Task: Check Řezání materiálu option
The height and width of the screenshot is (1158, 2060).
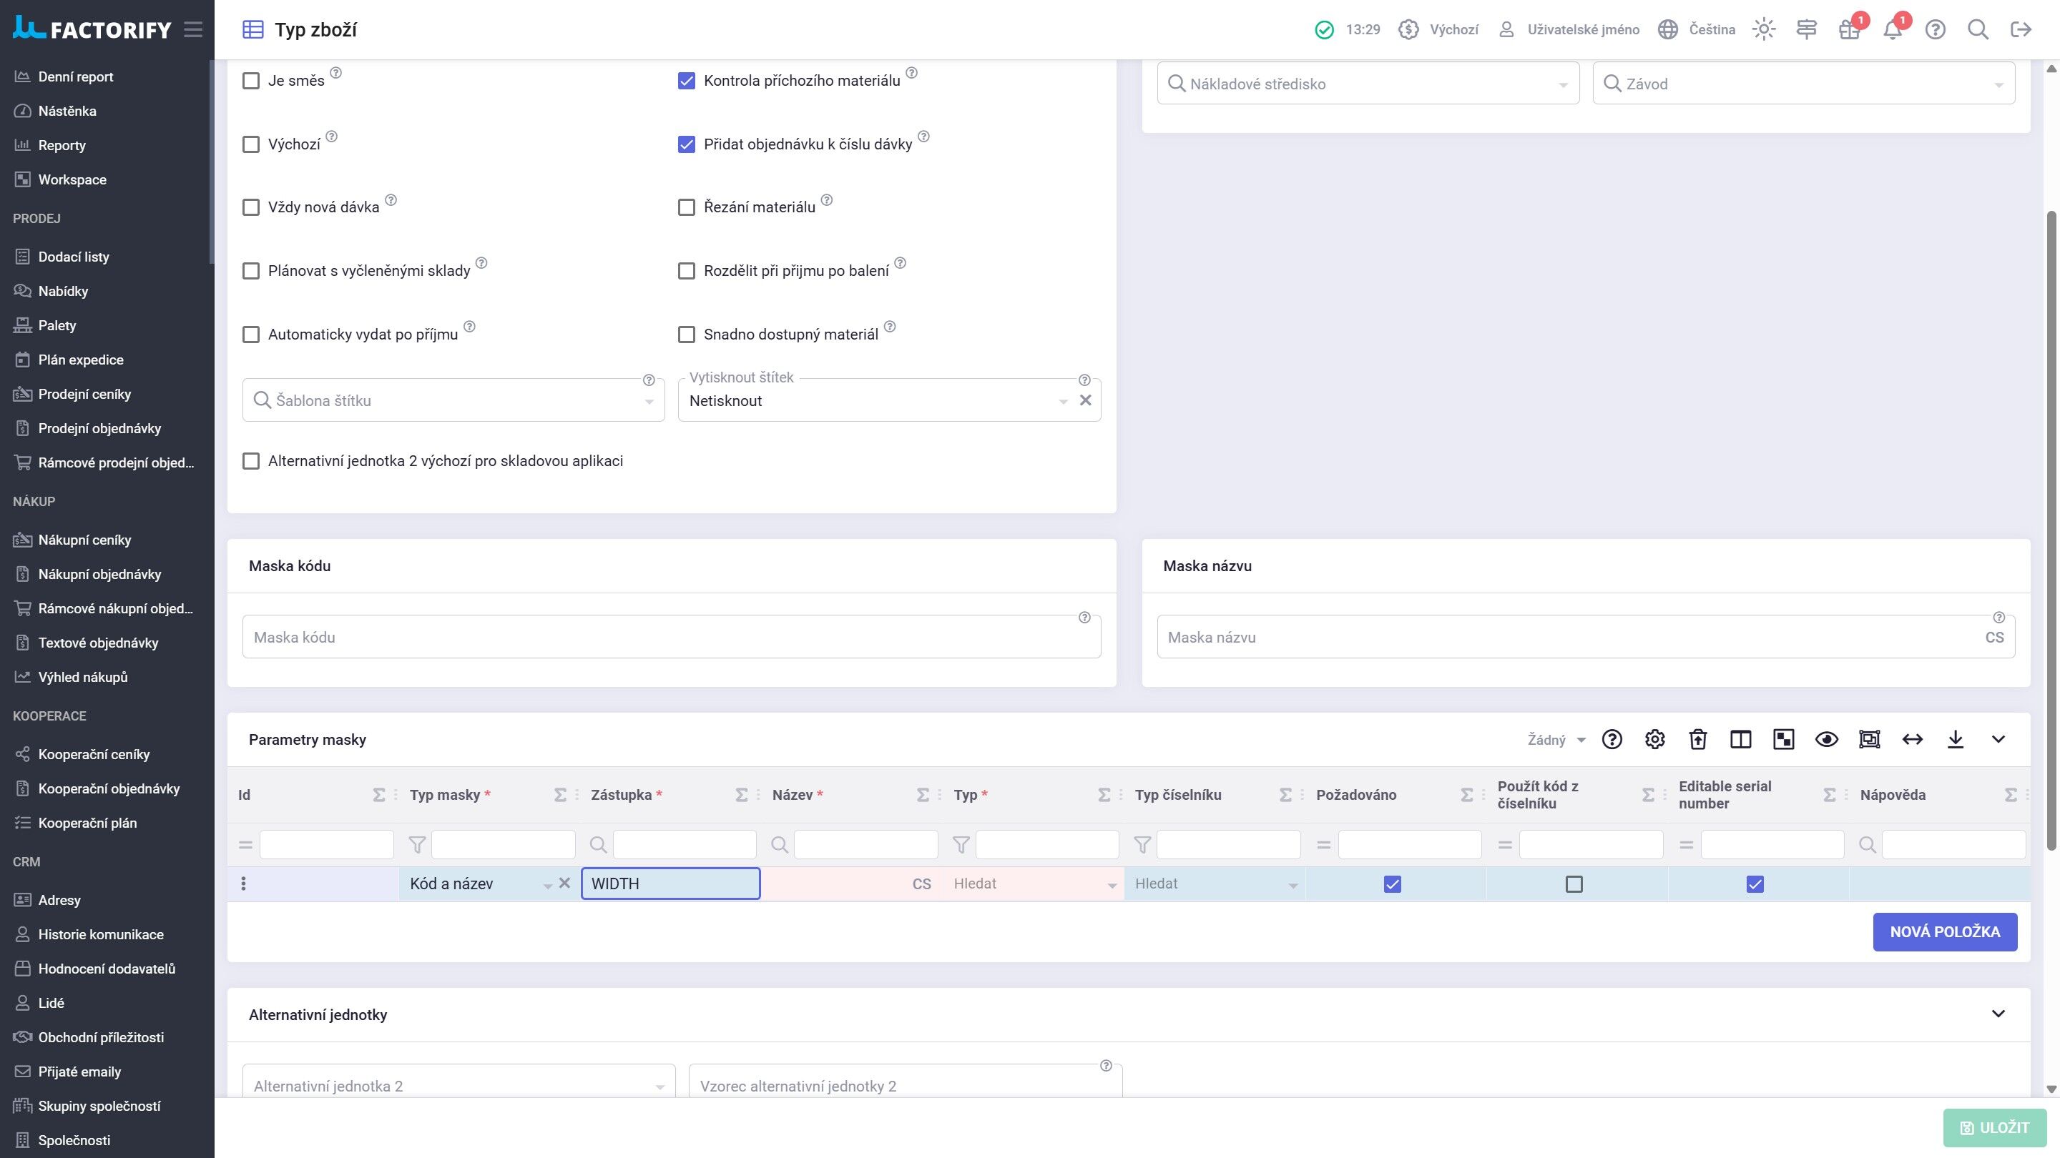Action: point(686,208)
